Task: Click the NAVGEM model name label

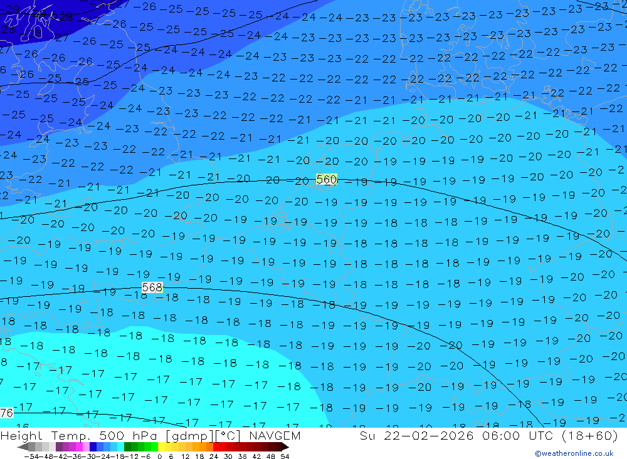Action: click(x=275, y=436)
